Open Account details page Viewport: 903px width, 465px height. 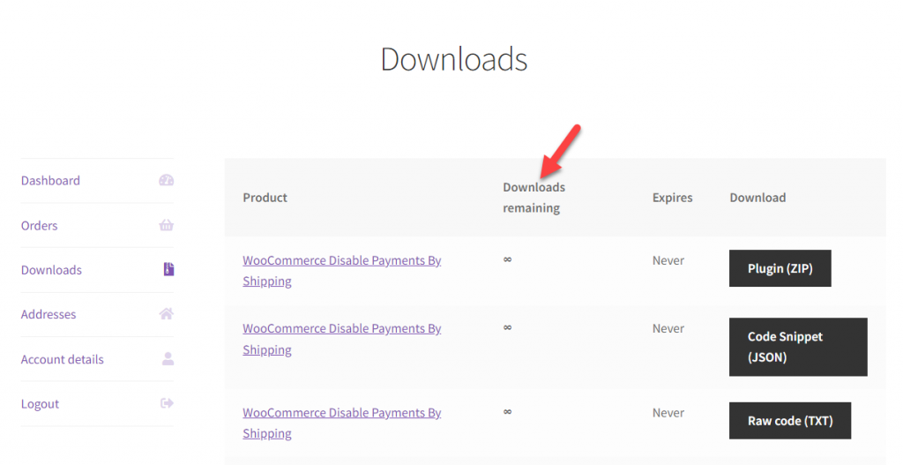click(x=63, y=359)
